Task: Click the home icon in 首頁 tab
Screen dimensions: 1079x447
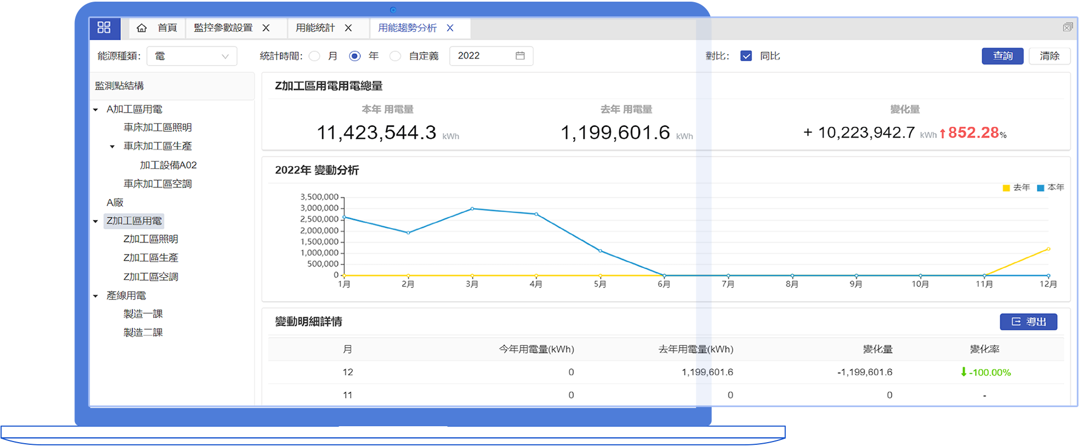Action: pyautogui.click(x=142, y=28)
